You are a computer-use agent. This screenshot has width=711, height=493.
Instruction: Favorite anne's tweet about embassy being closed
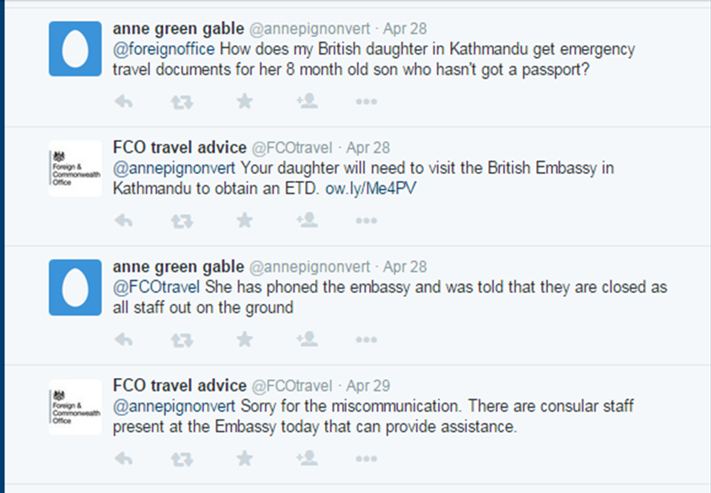click(x=244, y=340)
